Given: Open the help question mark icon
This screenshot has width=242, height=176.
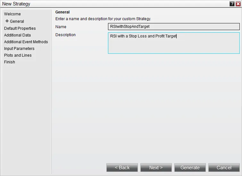Looking at the screenshot, I should (232, 4).
